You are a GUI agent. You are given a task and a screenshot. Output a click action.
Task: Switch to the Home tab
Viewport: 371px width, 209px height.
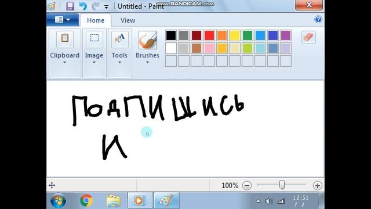(x=96, y=20)
